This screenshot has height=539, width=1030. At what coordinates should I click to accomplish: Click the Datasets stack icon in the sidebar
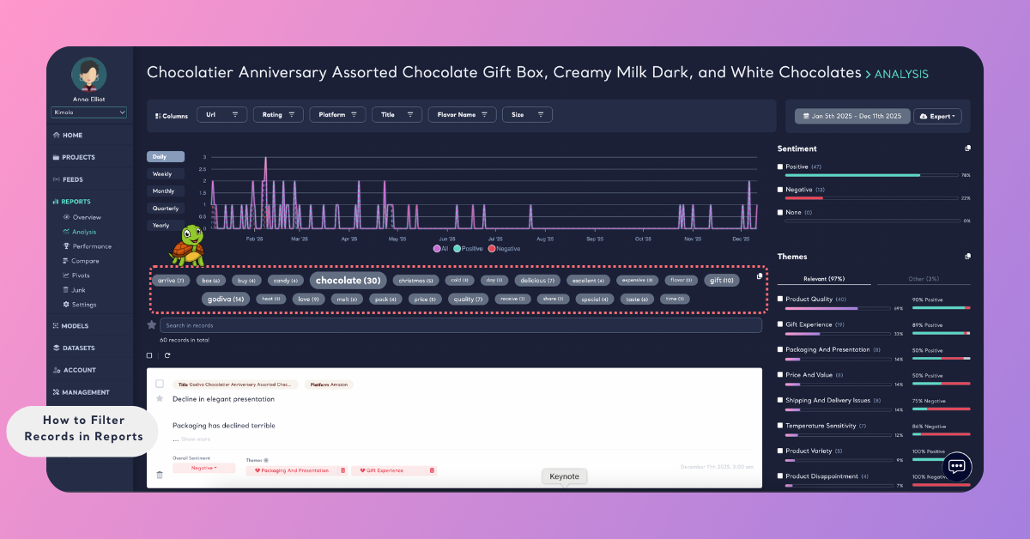tap(57, 348)
